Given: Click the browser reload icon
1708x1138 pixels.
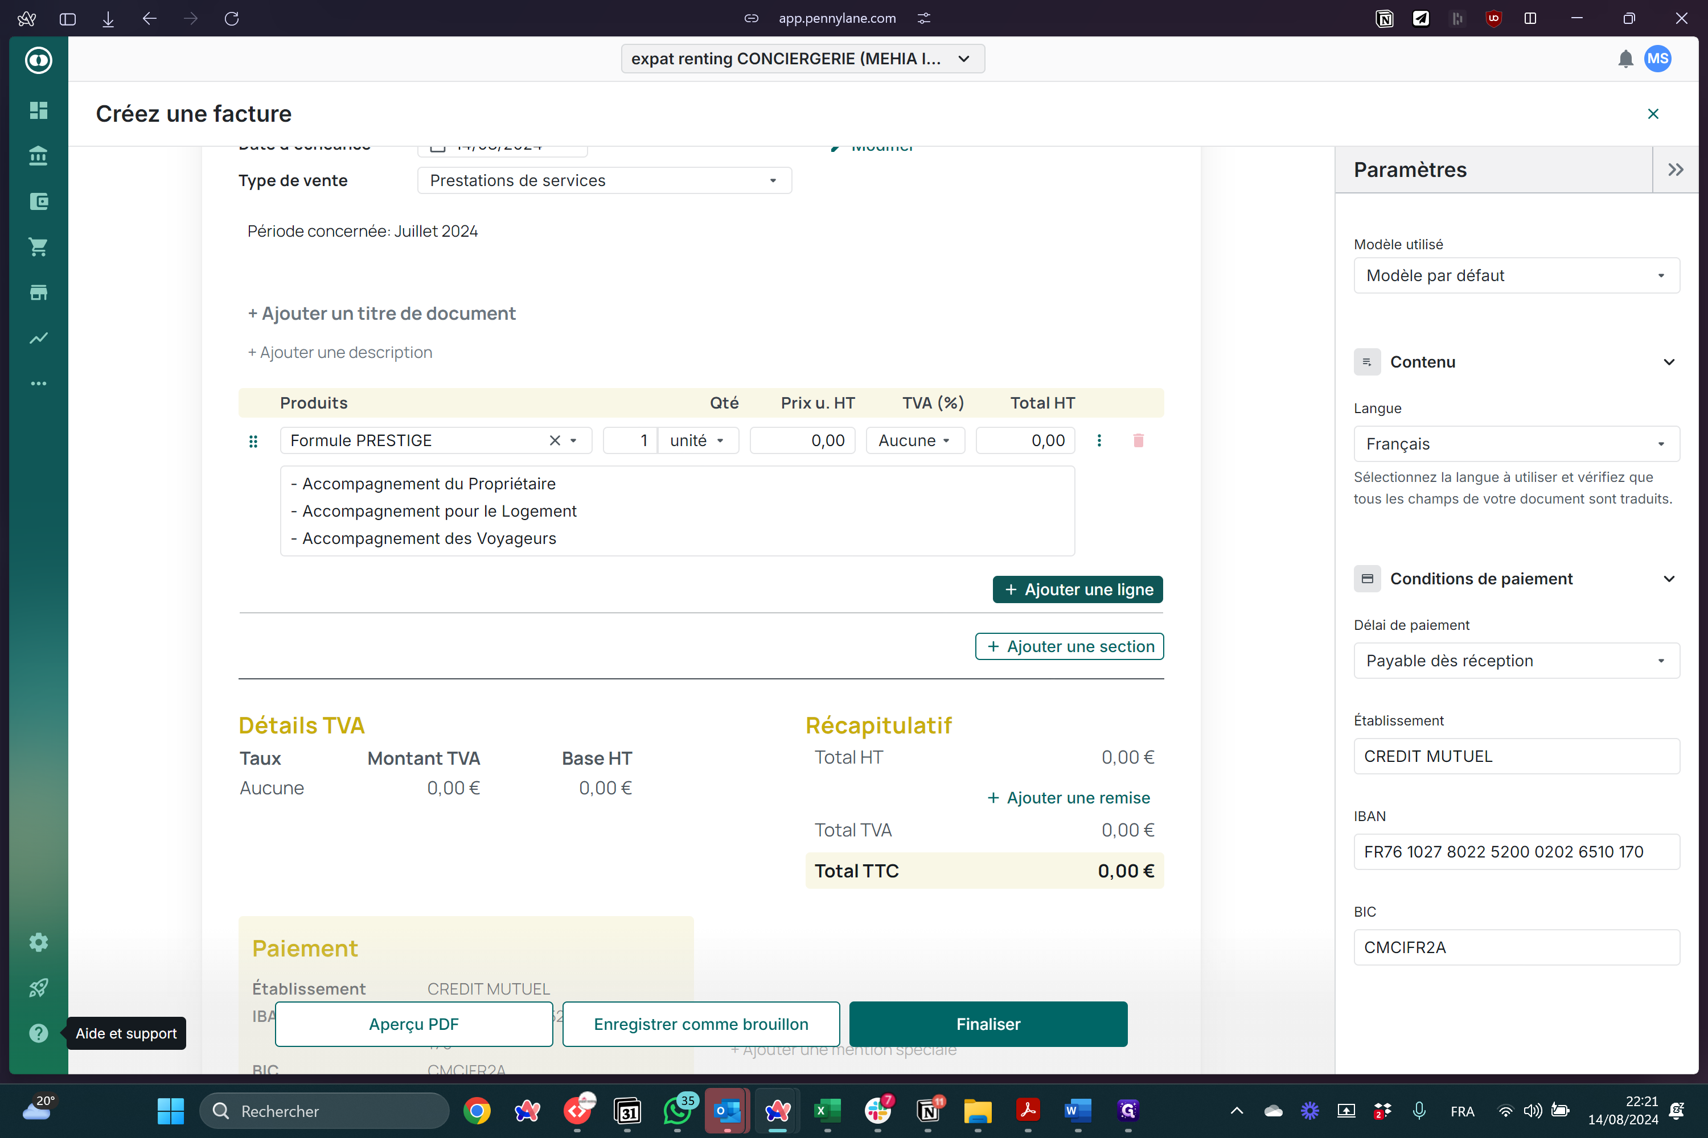Looking at the screenshot, I should coord(232,18).
